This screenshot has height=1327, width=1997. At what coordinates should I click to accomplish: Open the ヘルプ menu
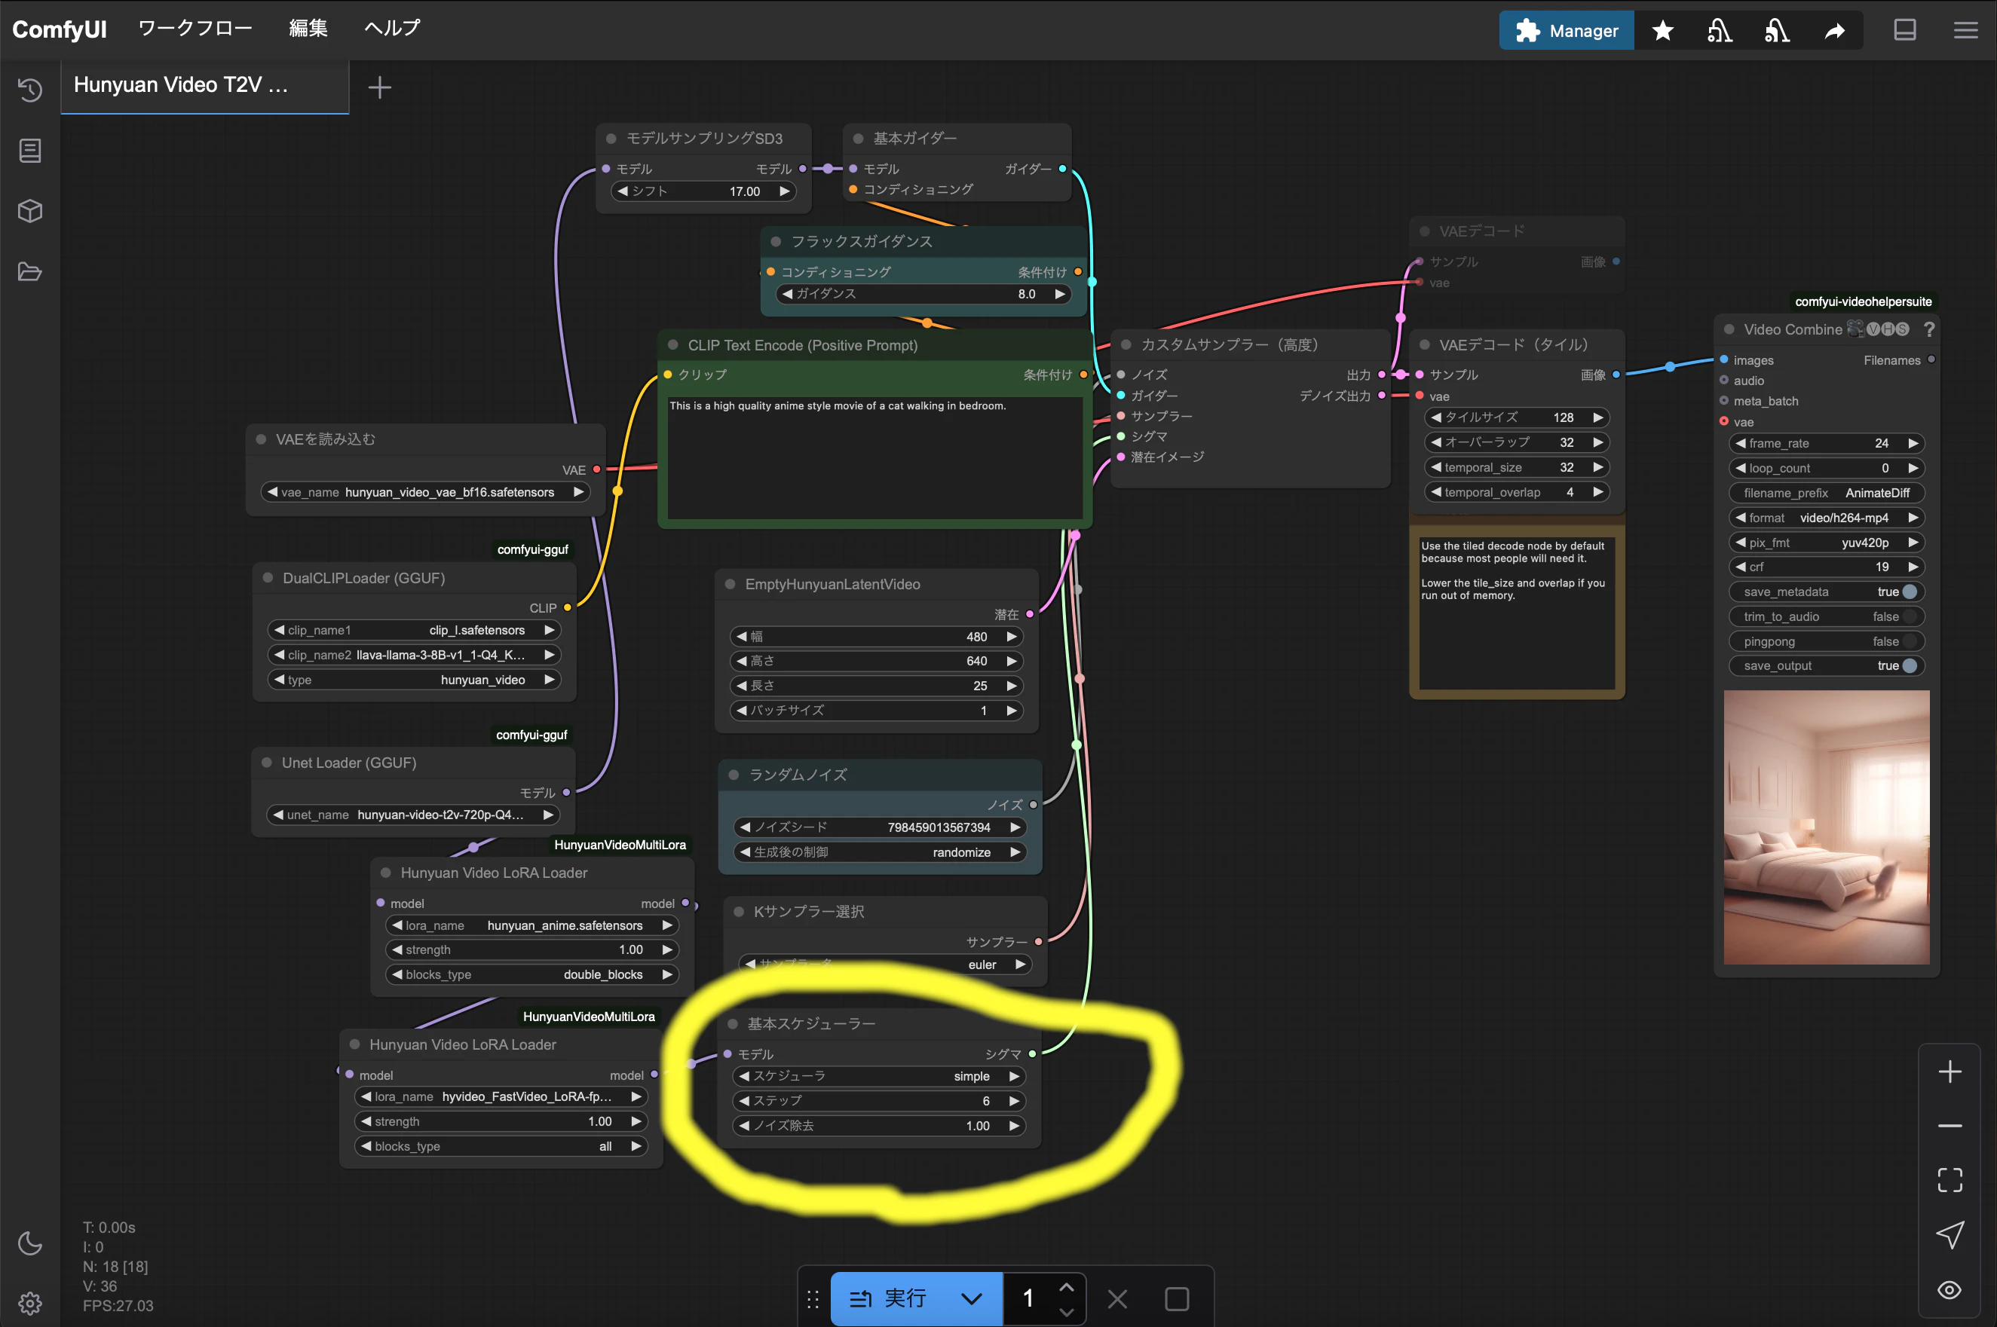tap(392, 29)
